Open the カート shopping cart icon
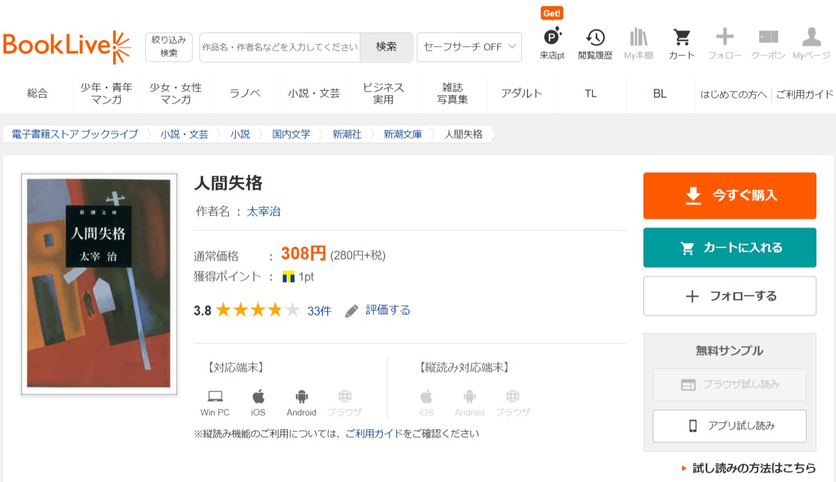The width and height of the screenshot is (836, 482). (681, 39)
